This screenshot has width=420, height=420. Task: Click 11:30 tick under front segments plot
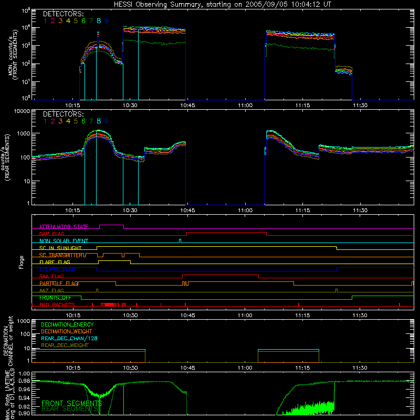point(360,106)
